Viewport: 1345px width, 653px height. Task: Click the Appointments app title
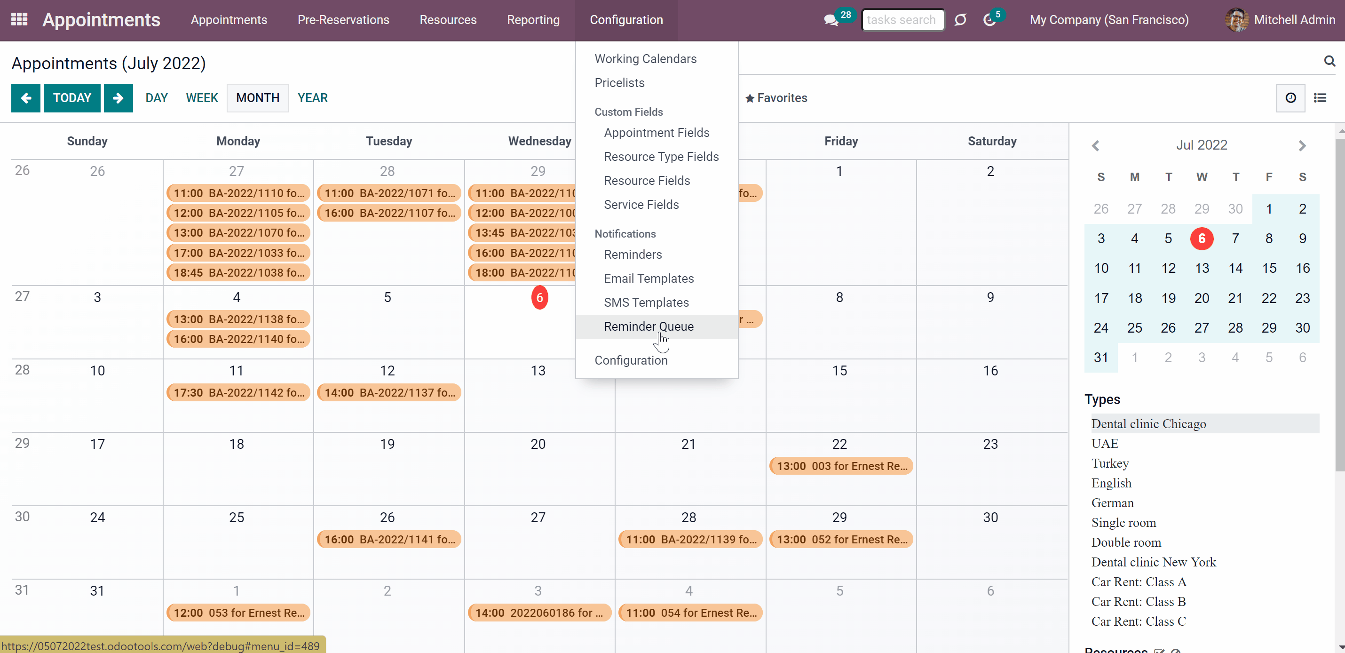click(101, 20)
